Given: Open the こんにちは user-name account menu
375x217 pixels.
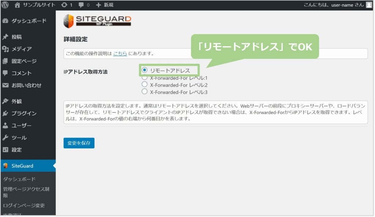Looking at the screenshot, I should (333, 5).
